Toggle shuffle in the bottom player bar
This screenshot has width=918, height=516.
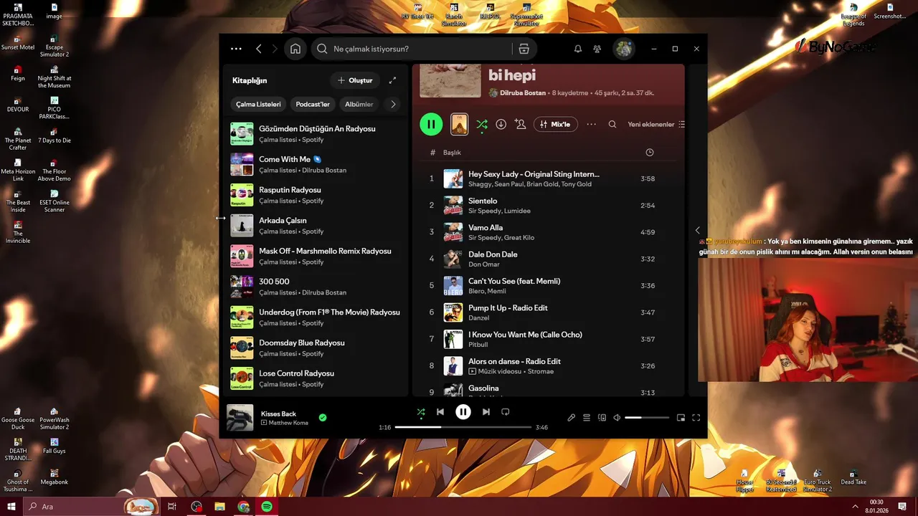click(x=421, y=412)
